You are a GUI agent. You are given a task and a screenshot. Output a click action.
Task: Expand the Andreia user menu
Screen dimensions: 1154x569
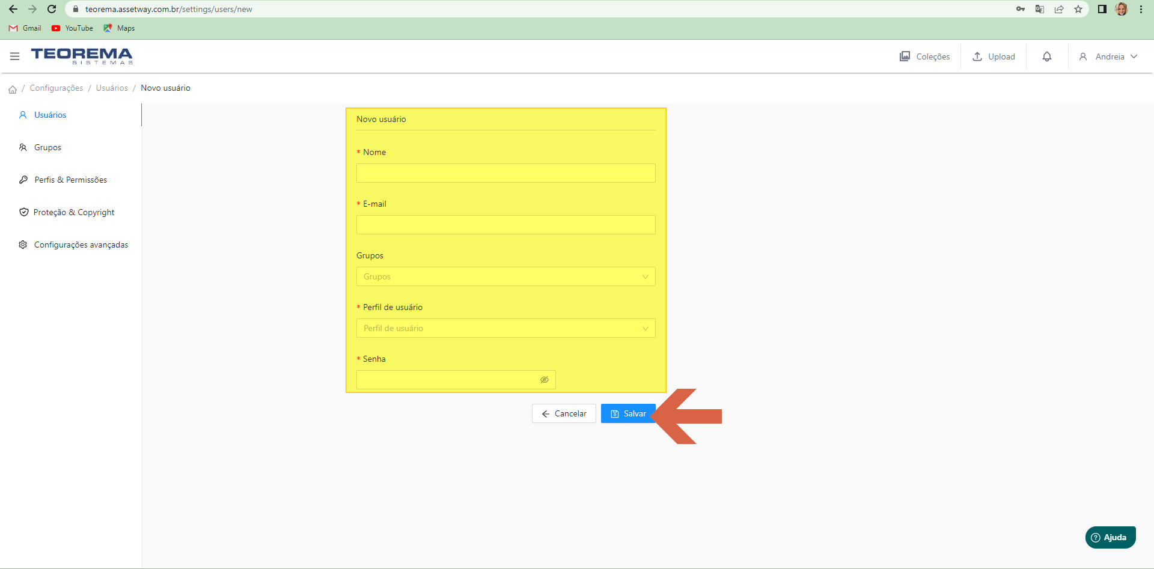(x=1108, y=56)
